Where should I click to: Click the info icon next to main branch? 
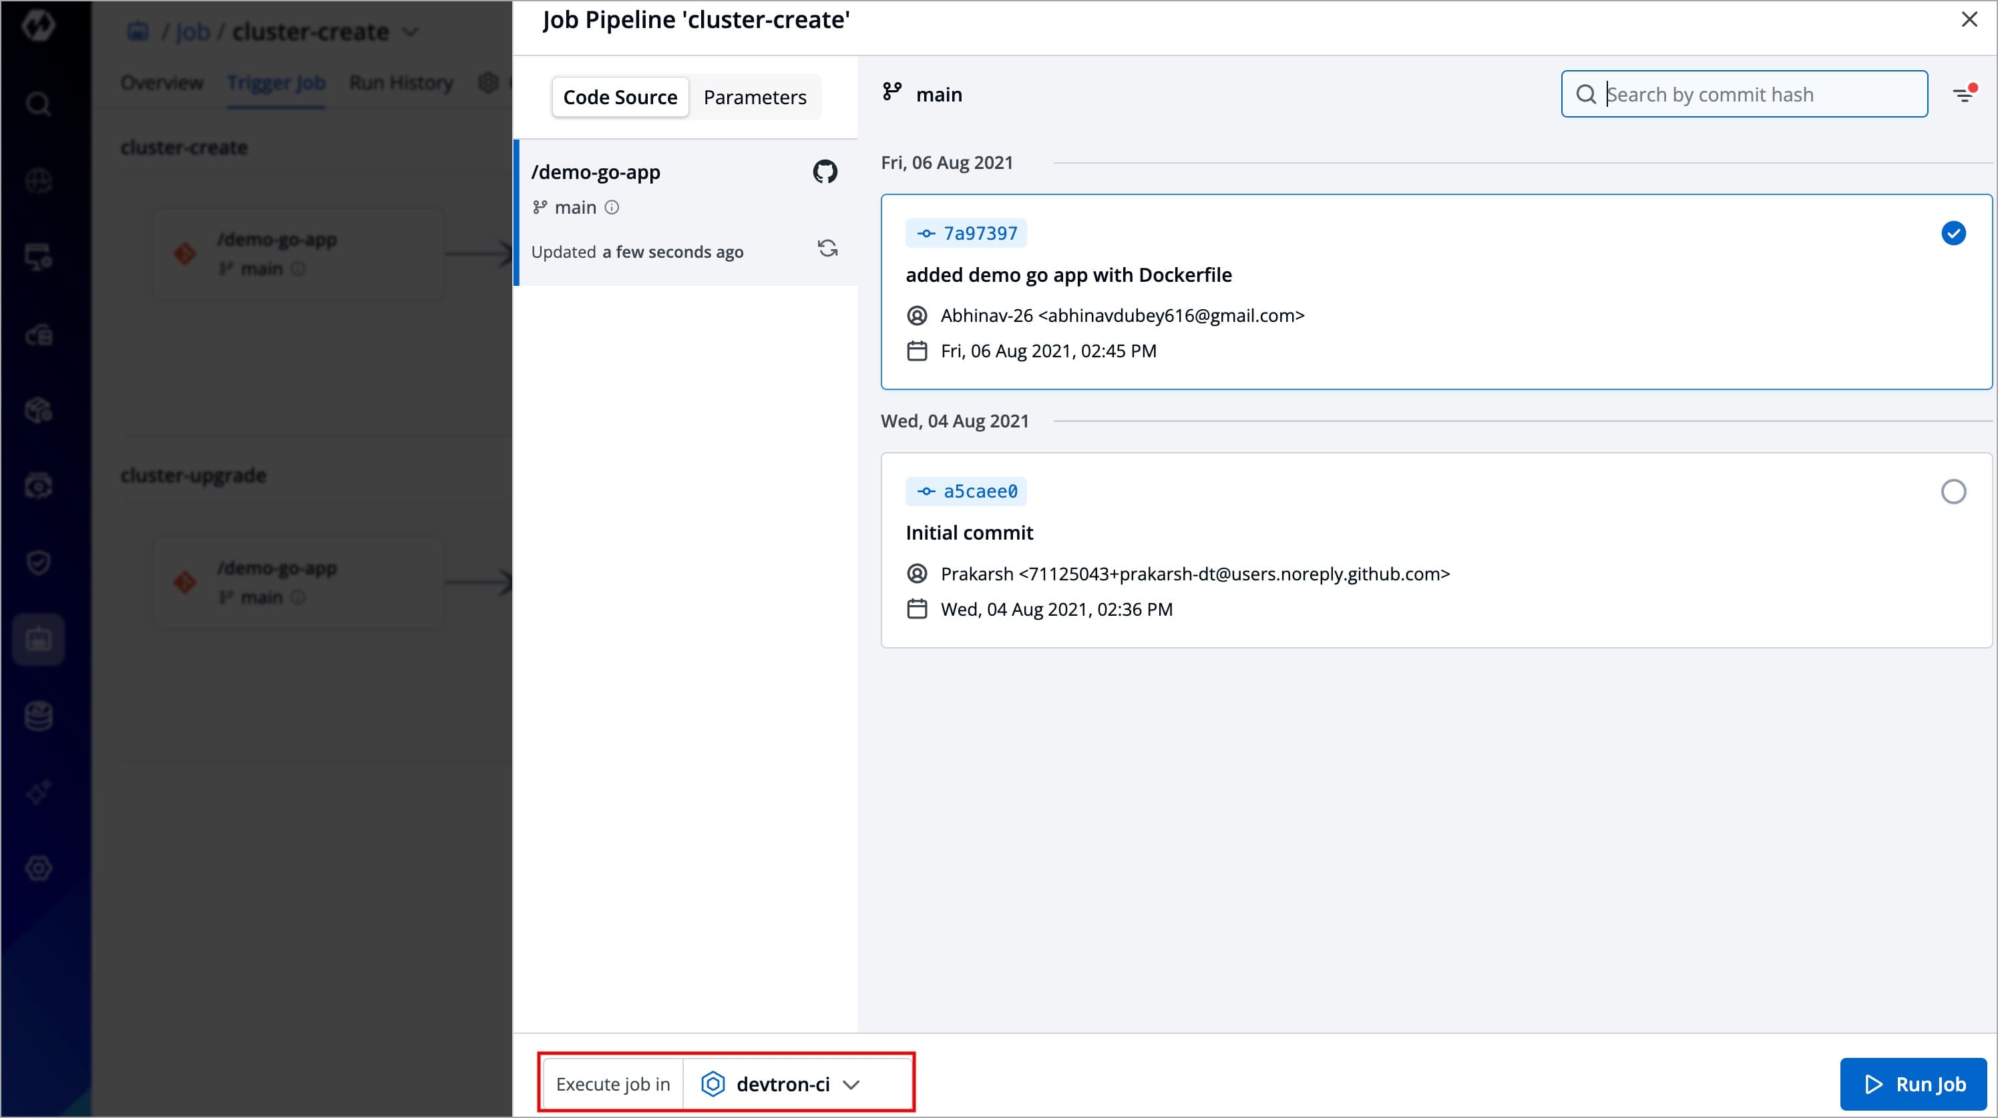(612, 207)
